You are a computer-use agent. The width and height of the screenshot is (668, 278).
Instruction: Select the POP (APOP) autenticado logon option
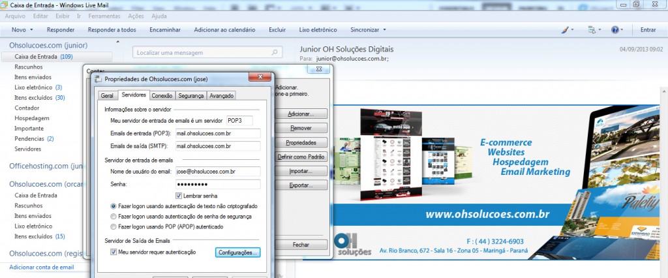114,226
